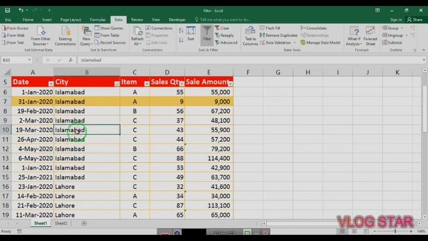Select the column B header
Screen dimensions: 428x241
(87, 72)
